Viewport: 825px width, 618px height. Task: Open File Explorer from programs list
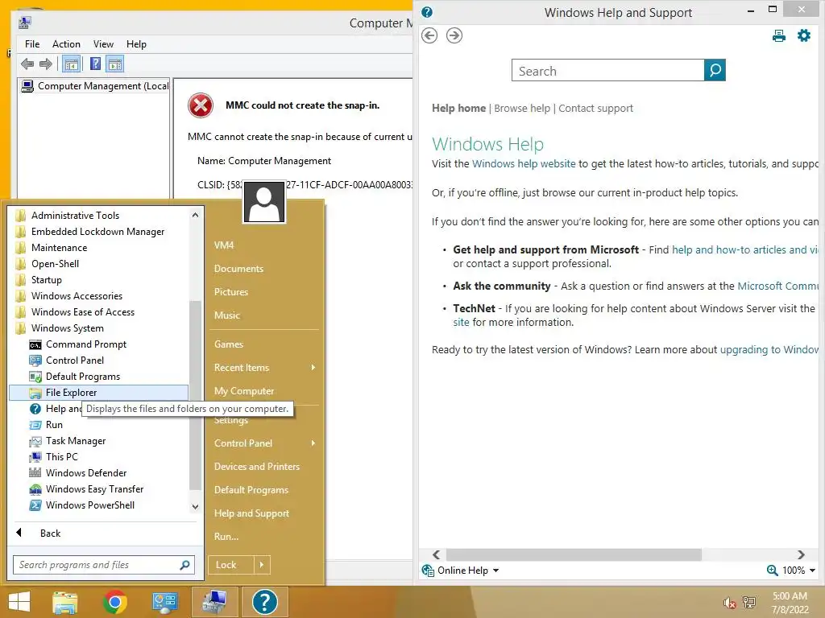97,393
